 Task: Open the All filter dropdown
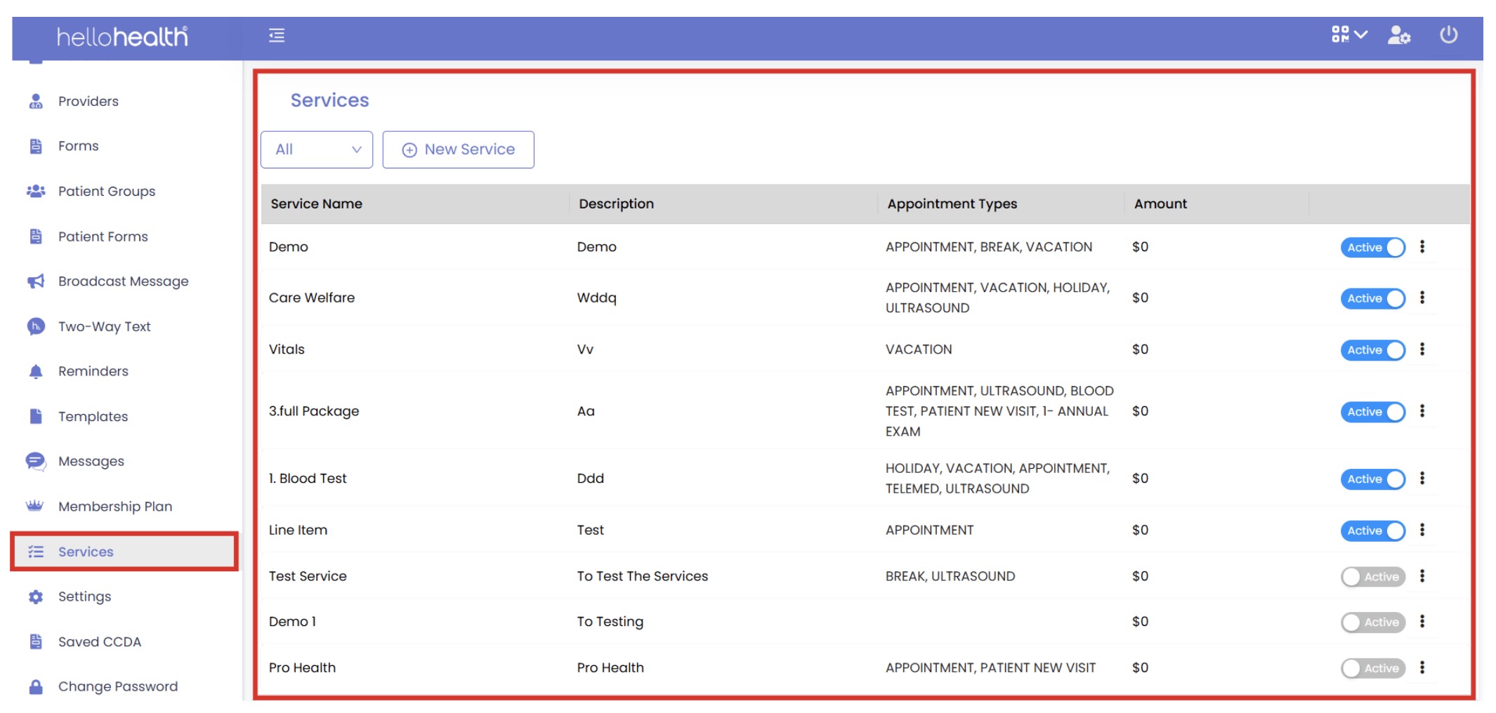click(317, 149)
